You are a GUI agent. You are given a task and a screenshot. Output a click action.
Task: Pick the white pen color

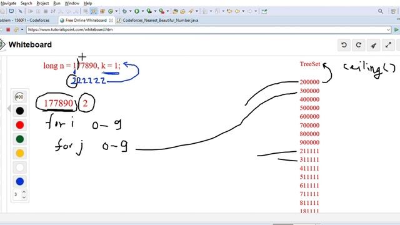tap(19, 167)
